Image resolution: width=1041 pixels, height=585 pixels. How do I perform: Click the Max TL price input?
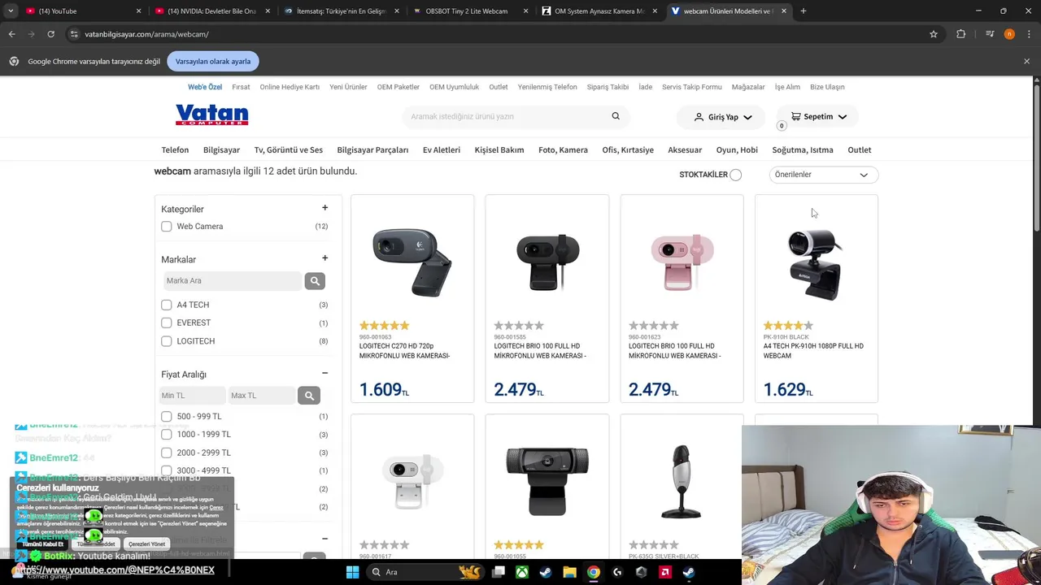(260, 396)
